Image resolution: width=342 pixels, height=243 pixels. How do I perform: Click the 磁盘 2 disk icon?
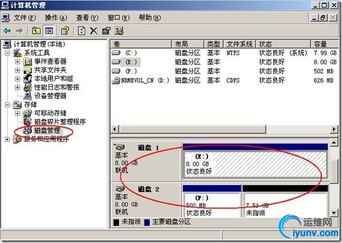[120, 189]
